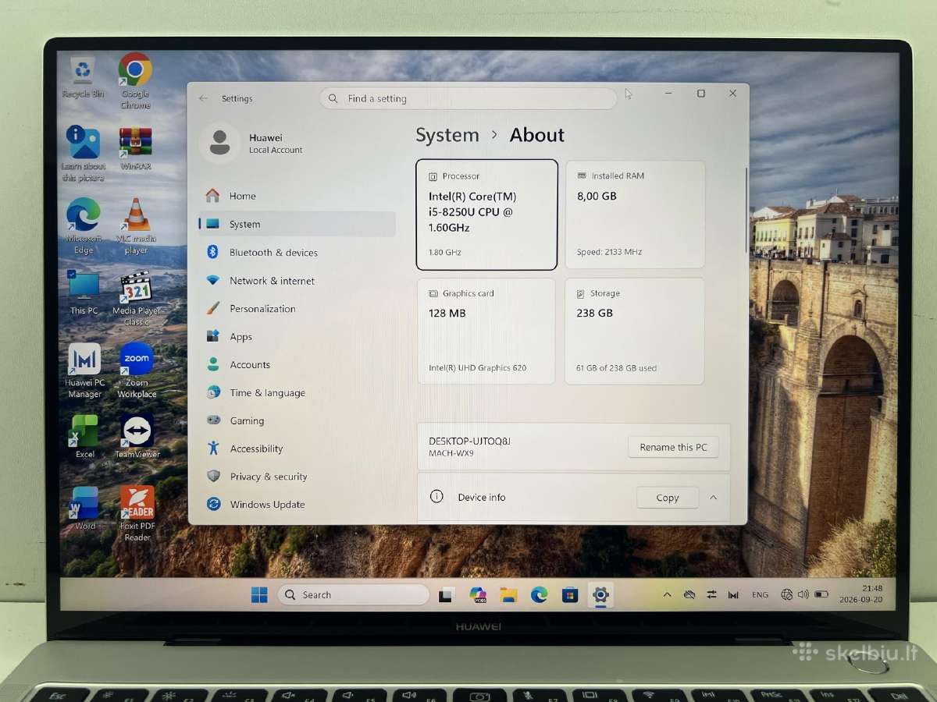Screen dimensions: 937x702
Task: Click the DESKTOP-UJTOQ8J device name
Action: 469,441
